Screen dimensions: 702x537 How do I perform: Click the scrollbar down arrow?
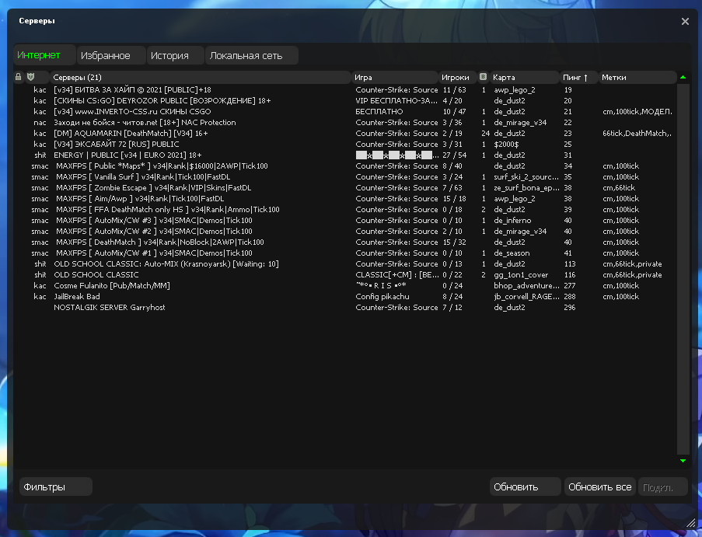tap(683, 461)
